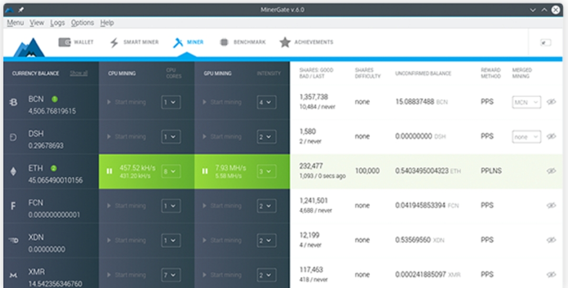Click the green status badge beside ETH
The width and height of the screenshot is (568, 288).
[x=54, y=168]
